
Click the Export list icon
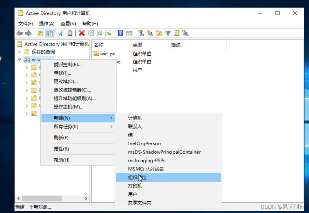pyautogui.click(x=108, y=33)
